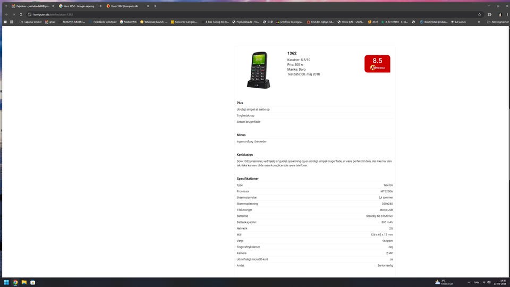
Task: Open the taskbar weather widget
Action: (x=444, y=282)
